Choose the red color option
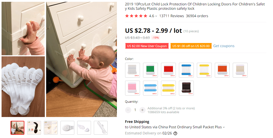This screenshot has height=138, width=273. [168, 70]
